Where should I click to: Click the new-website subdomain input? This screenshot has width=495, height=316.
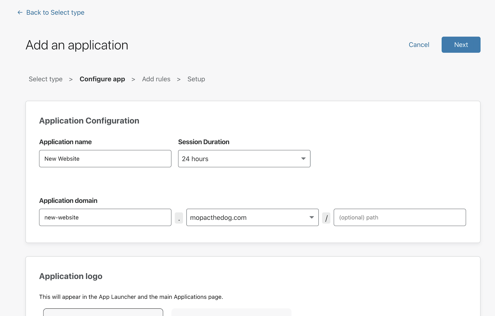click(105, 218)
